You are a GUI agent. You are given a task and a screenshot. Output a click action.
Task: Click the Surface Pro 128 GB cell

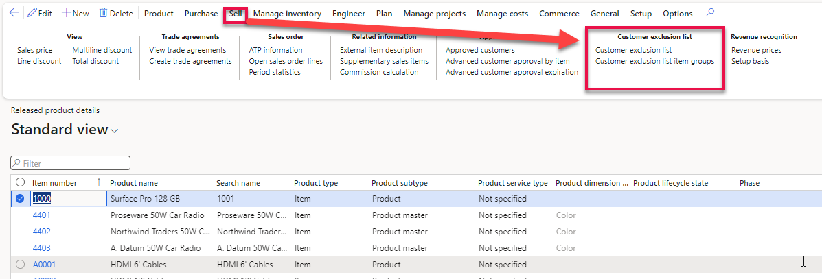coord(144,199)
